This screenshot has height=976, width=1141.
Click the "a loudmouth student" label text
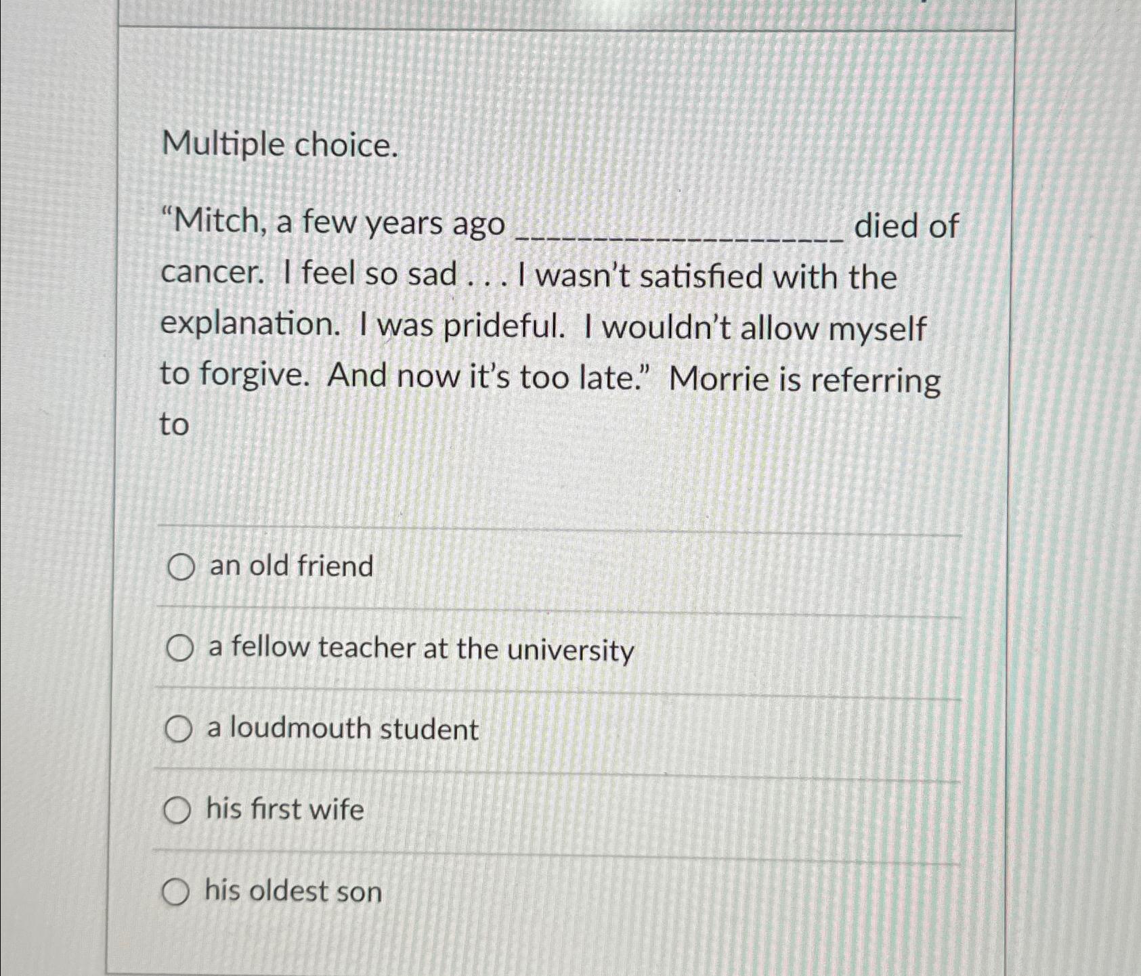342,730
